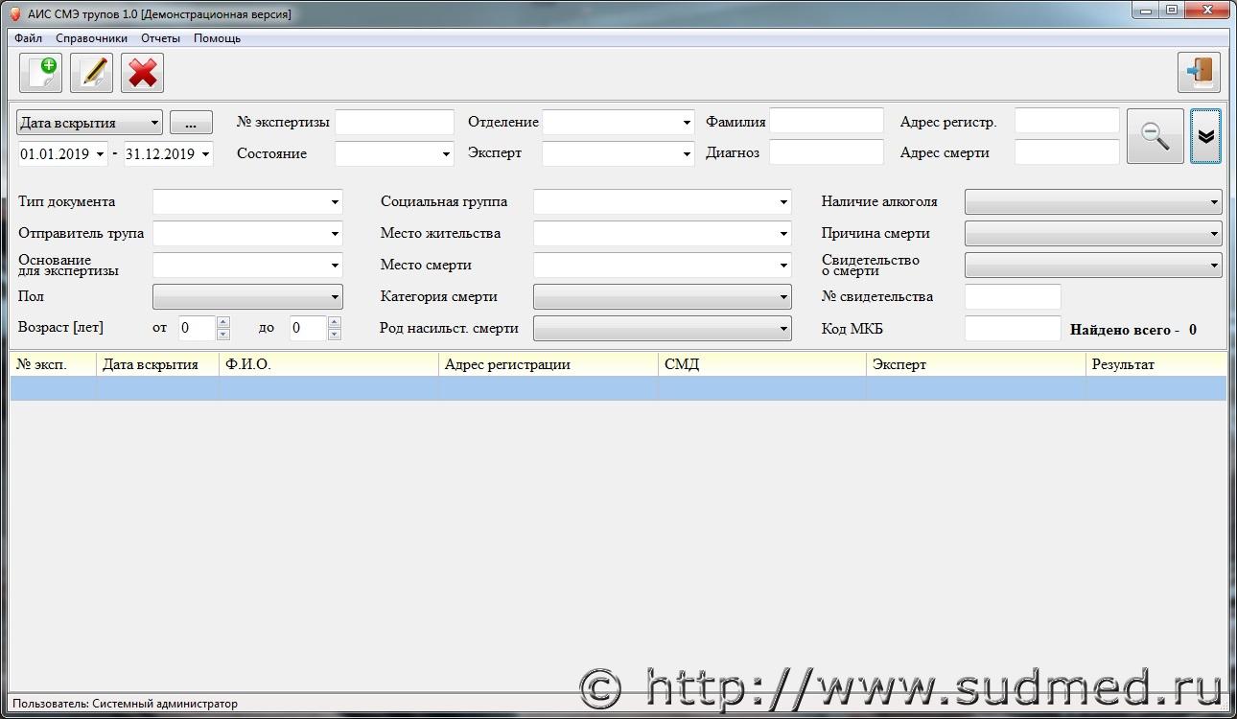
Task: Decrease the age 'до' spinner value
Action: point(334,334)
